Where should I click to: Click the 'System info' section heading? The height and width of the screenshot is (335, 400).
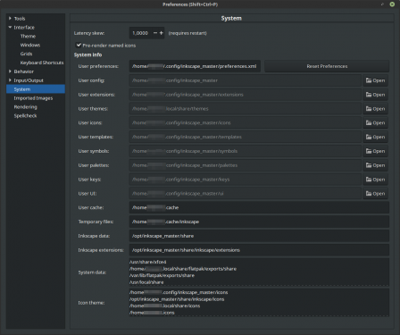pyautogui.click(x=87, y=54)
